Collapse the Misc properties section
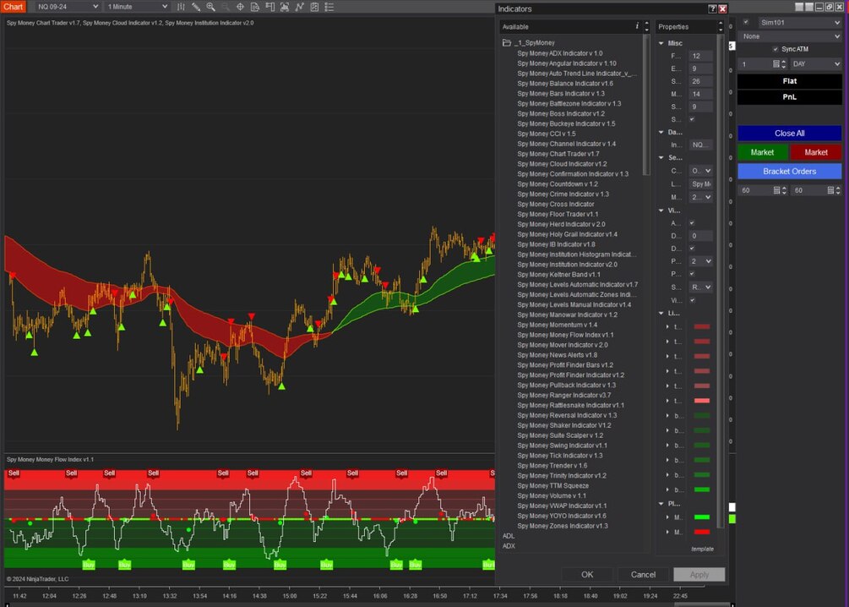 [x=661, y=43]
